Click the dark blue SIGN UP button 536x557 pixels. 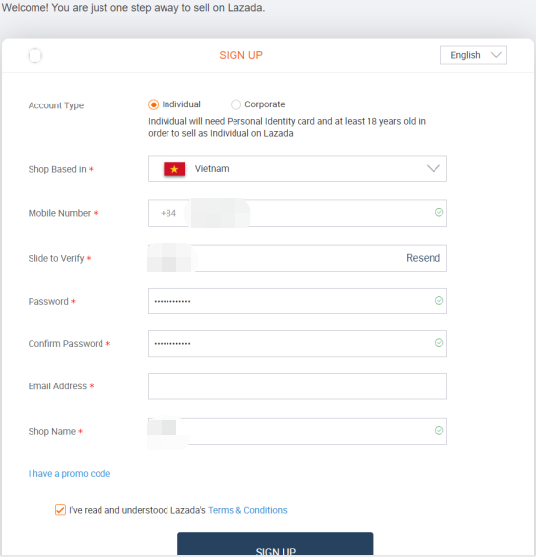click(276, 544)
